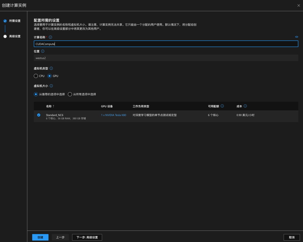303x242 pixels.
Task: Open the 1 x NVIDIA Tesla K80 link
Action: (x=114, y=115)
